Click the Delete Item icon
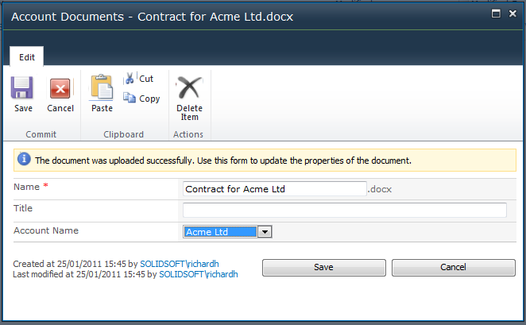 [189, 87]
